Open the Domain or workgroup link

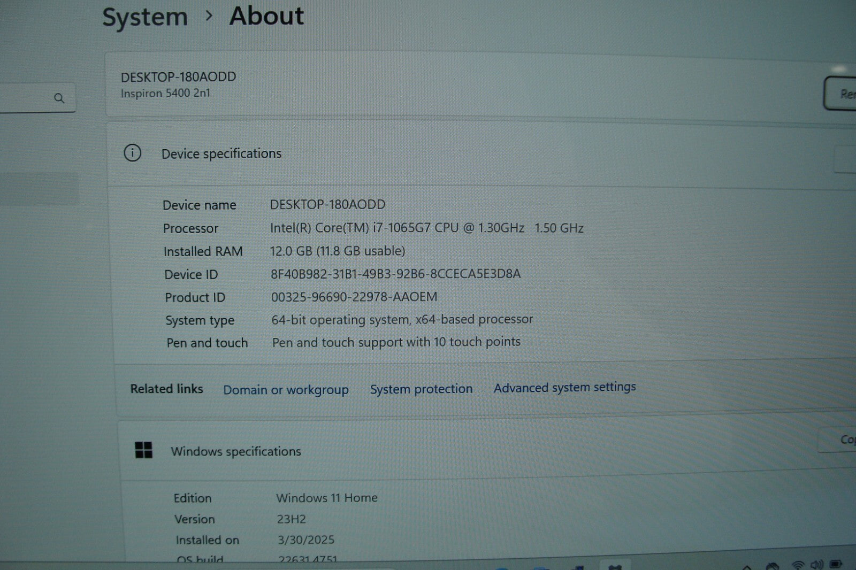(286, 390)
